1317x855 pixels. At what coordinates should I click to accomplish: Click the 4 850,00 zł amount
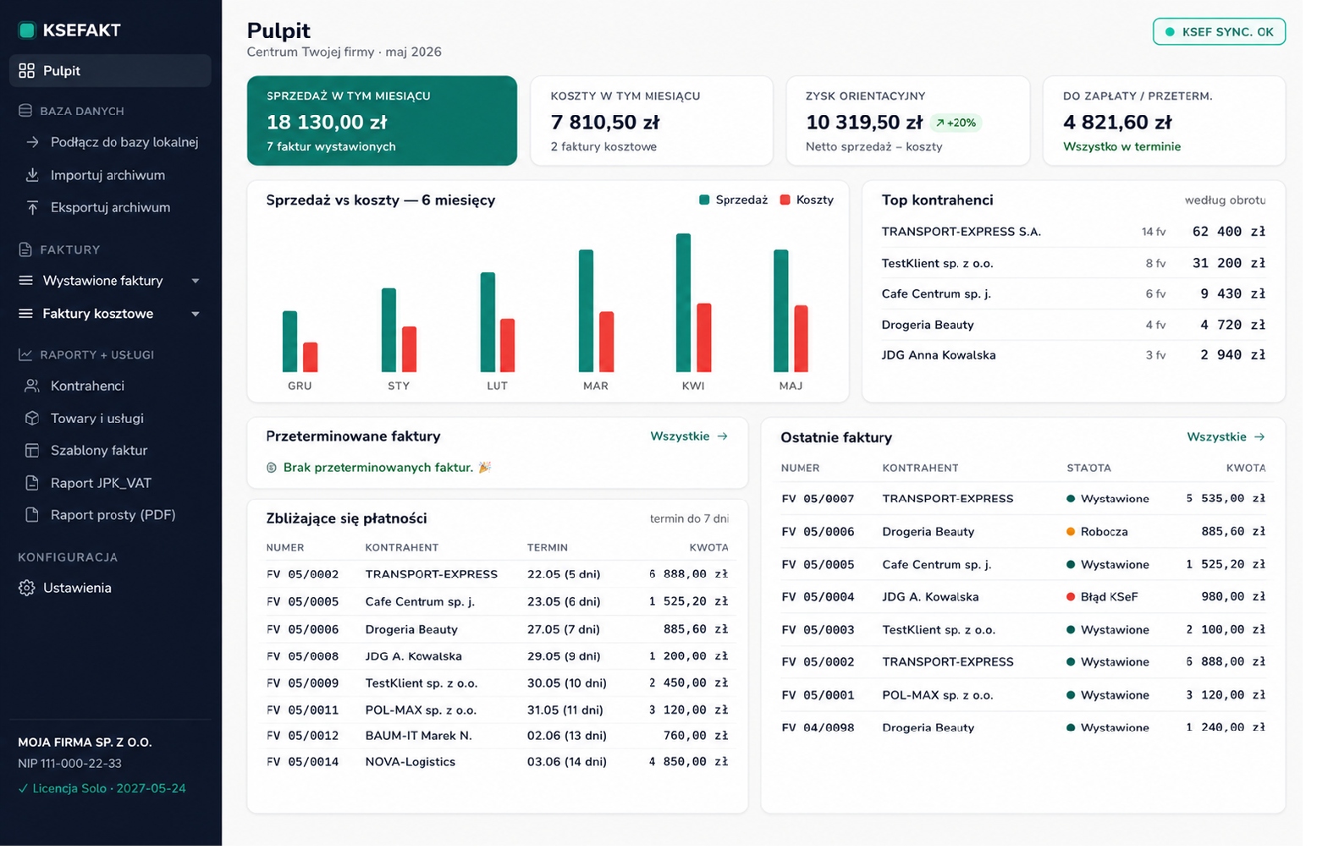[688, 762]
